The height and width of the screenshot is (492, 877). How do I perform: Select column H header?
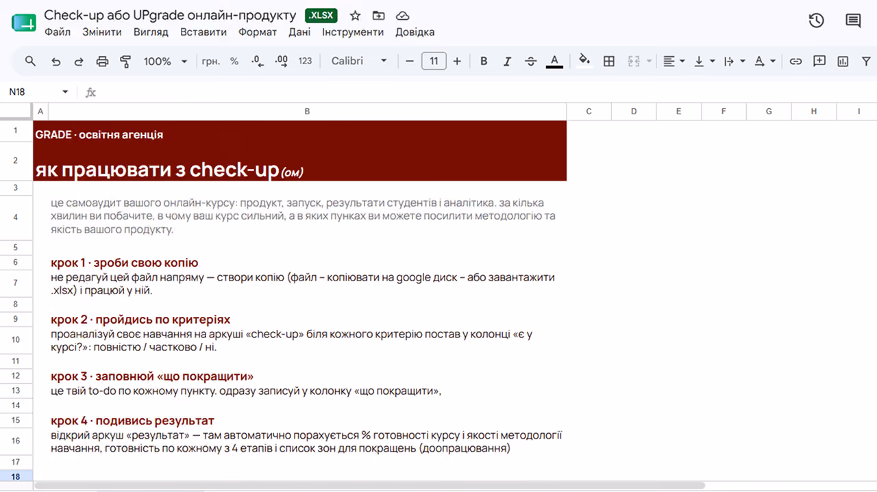(x=813, y=111)
